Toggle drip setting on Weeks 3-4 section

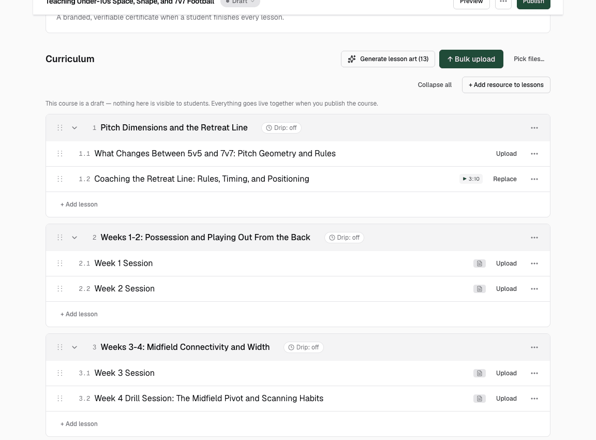point(303,347)
